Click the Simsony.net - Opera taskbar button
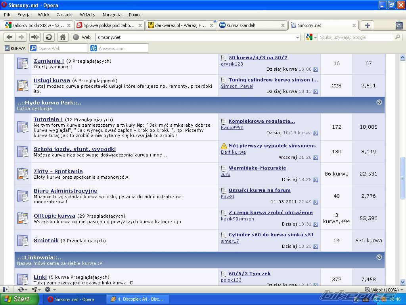Screen dimensions: 406x305 click(74, 299)
